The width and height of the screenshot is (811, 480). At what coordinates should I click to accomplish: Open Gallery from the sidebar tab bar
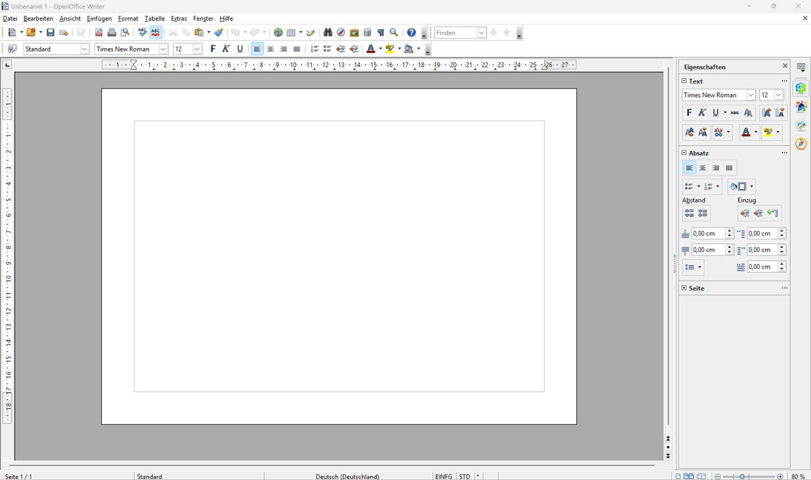tap(801, 125)
